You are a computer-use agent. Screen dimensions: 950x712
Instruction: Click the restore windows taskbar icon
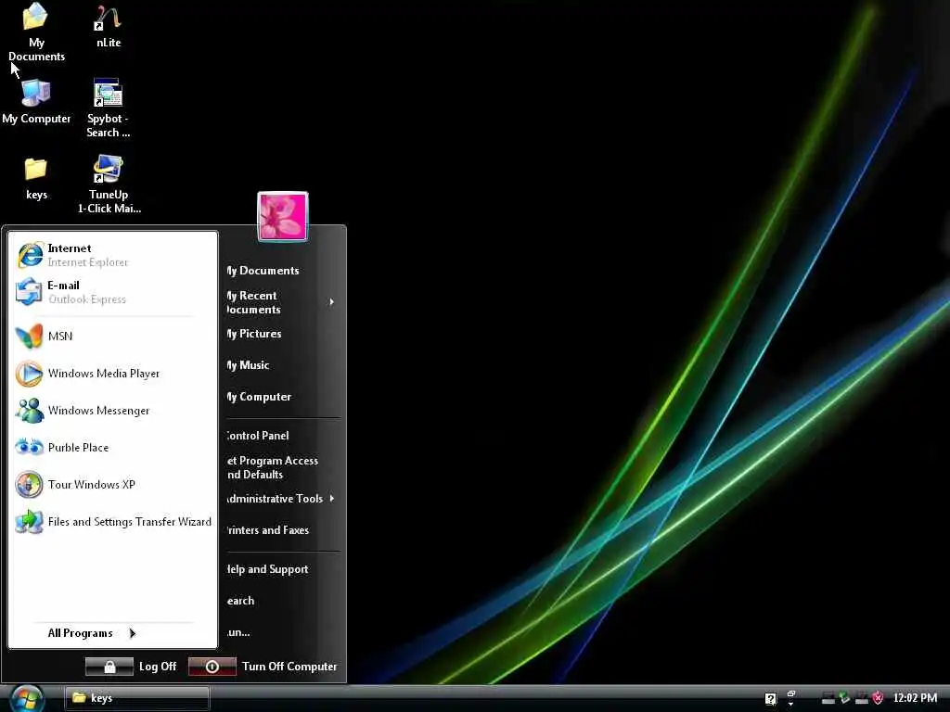point(790,695)
